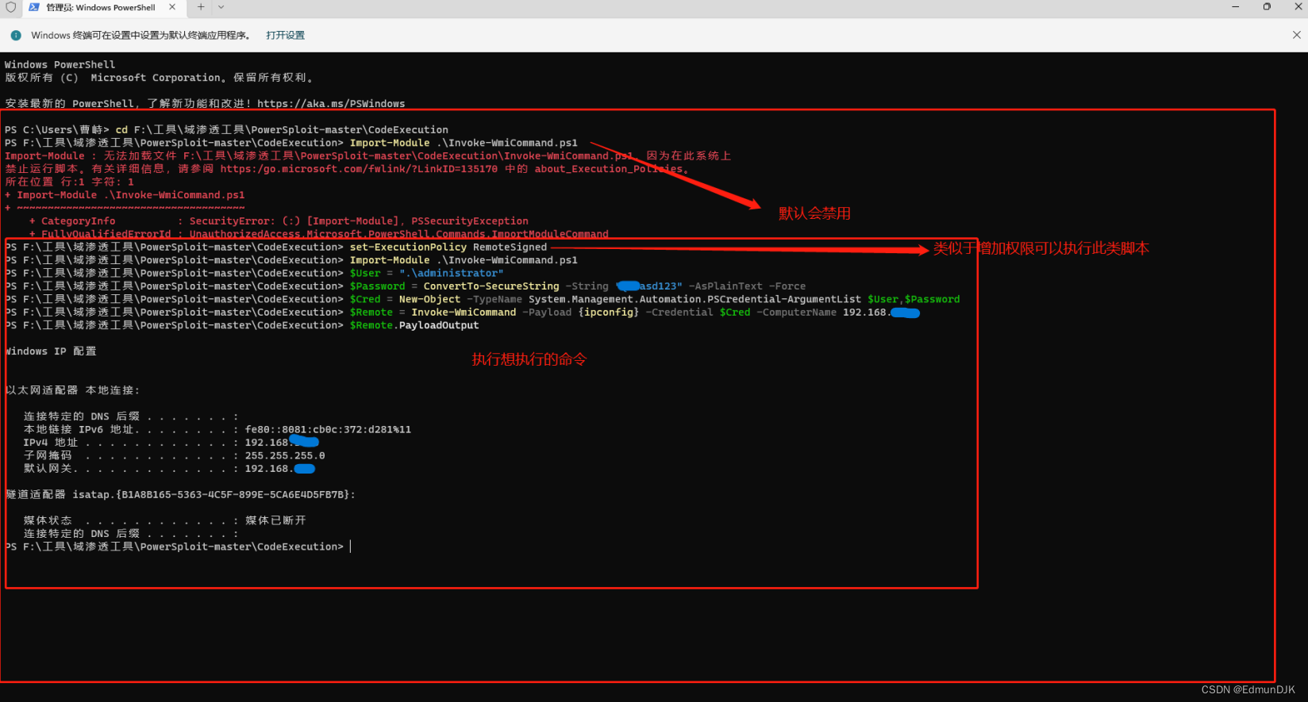Click the '以太网适配器 本地连接:' line
Screen dimensions: 1308x702
click(x=72, y=390)
